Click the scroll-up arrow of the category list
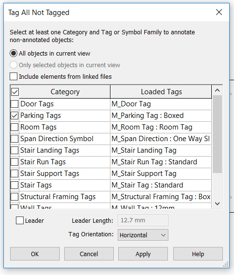 coord(218,90)
